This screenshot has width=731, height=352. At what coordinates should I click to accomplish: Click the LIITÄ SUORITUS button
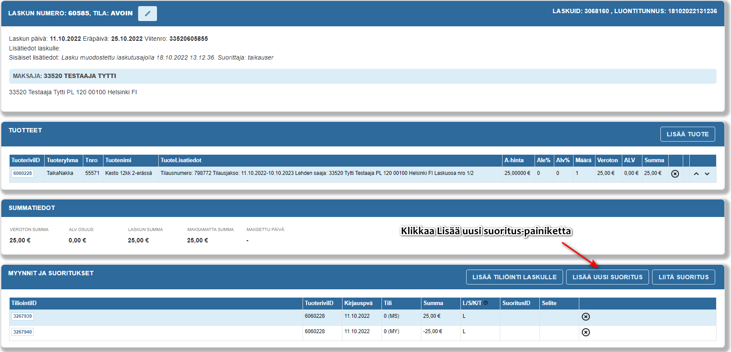(x=684, y=277)
